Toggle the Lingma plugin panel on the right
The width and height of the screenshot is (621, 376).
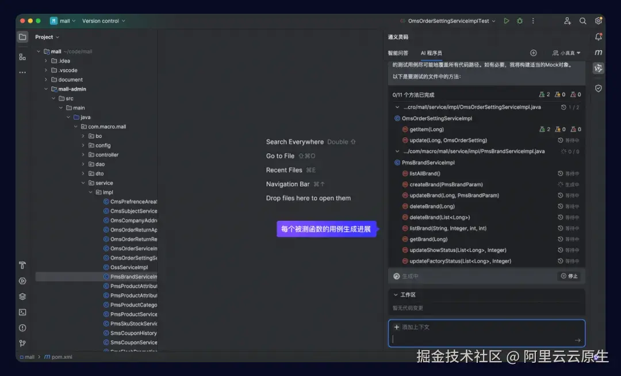[x=598, y=68]
